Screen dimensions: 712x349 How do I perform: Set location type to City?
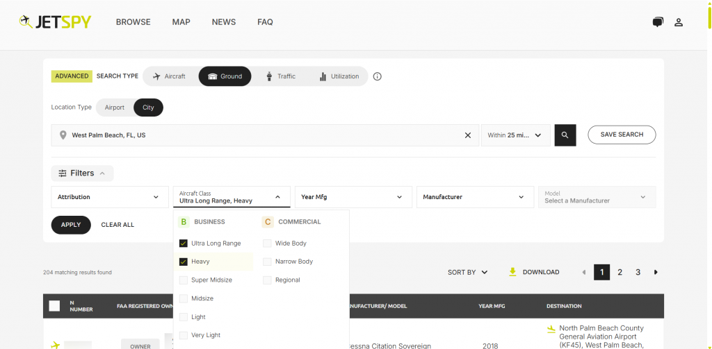pyautogui.click(x=148, y=108)
